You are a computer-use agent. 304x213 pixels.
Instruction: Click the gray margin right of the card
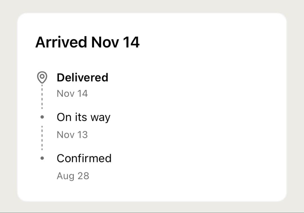click(x=296, y=107)
